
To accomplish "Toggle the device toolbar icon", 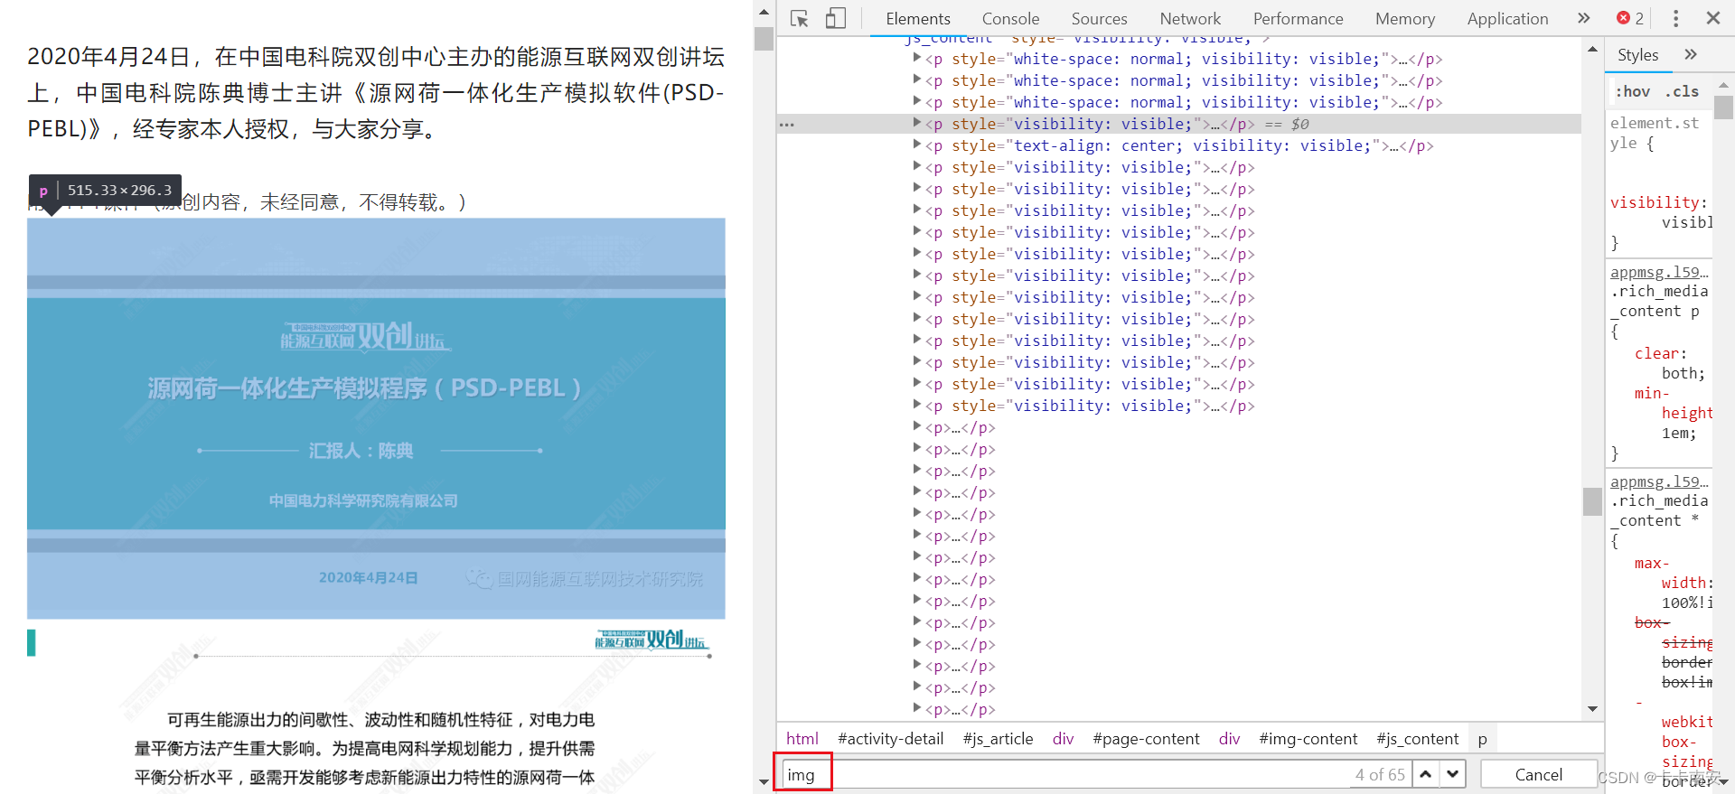I will click(x=836, y=18).
